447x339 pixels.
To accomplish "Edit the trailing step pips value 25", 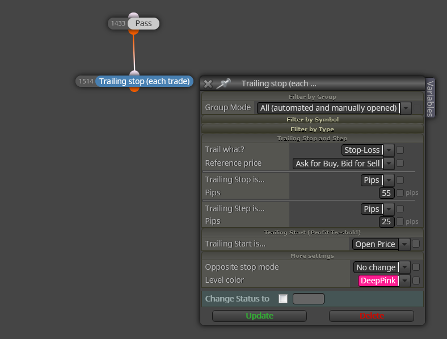I will point(386,221).
